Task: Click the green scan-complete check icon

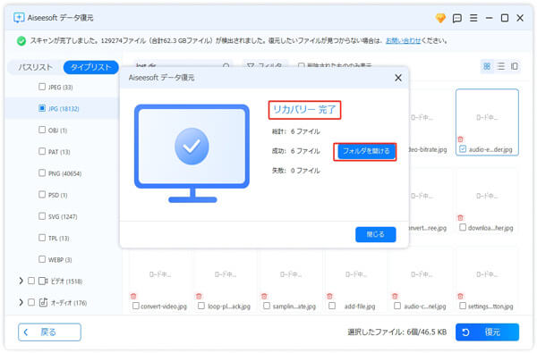Action: [x=21, y=41]
